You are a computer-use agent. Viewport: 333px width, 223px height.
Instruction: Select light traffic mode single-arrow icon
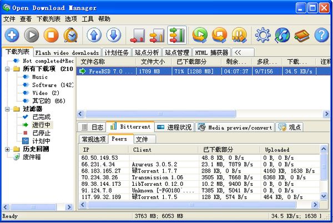pyautogui.click(x=138, y=36)
